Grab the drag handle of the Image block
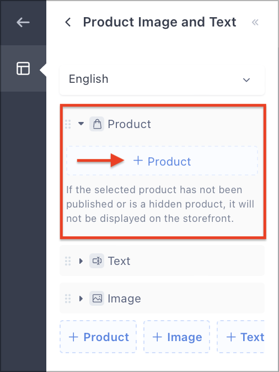This screenshot has height=372, width=279. [x=68, y=299]
